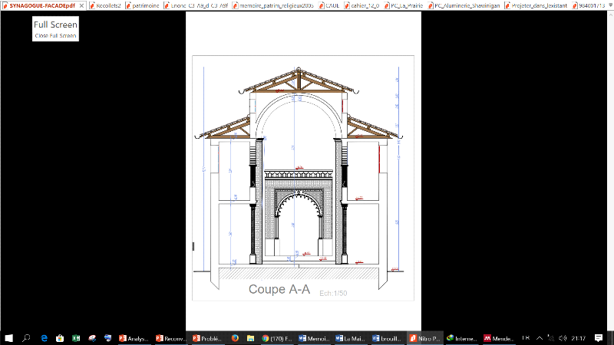Screen dimensions: 614x345
Task: Open Microsoft Store from the taskbar
Action: 60,337
